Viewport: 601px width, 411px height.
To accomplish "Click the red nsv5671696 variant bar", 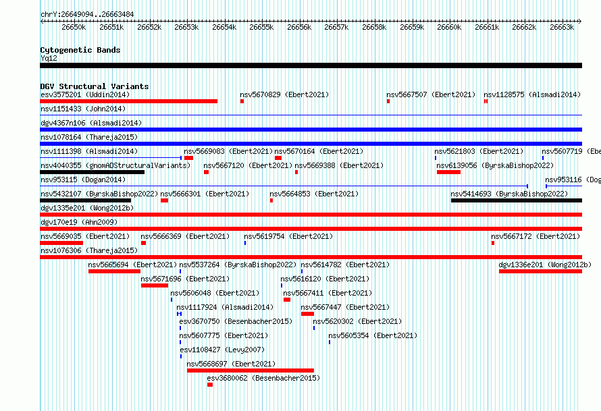I will click(x=155, y=285).
